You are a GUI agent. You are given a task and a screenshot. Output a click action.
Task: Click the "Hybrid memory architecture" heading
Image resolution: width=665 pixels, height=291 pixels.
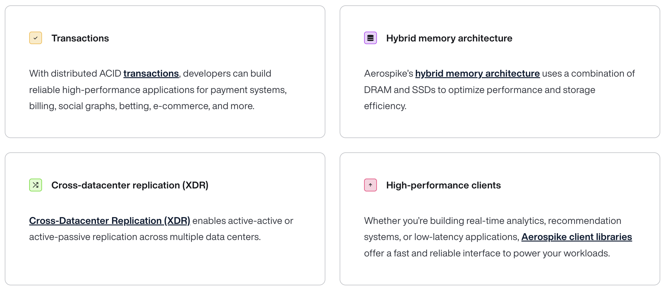[x=449, y=38]
